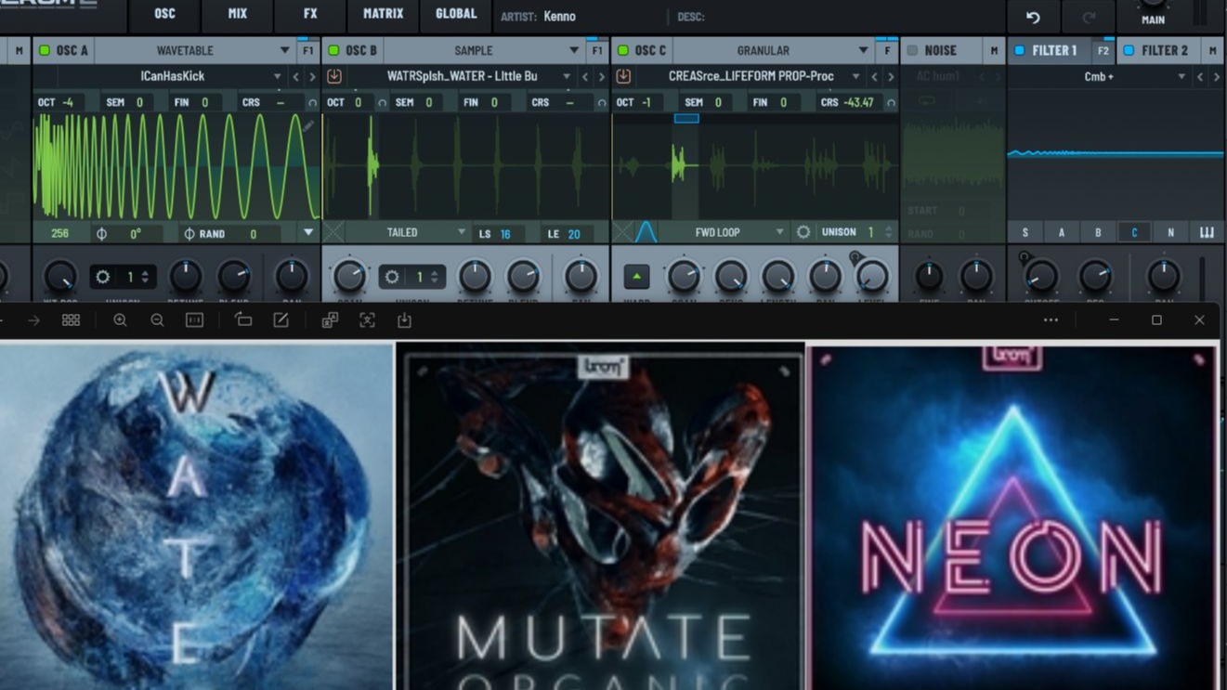
Task: Toggle FILTER 2 on/off
Action: (1129, 50)
